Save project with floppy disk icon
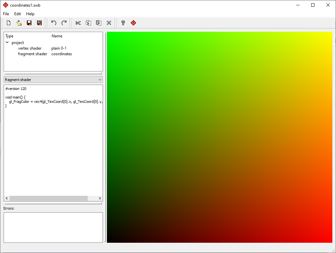Viewport: 336px width, 253px height. pos(29,23)
